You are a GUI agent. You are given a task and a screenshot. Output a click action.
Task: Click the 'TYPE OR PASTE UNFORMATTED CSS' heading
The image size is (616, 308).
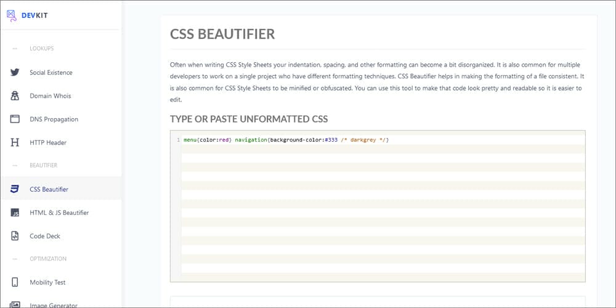(249, 119)
